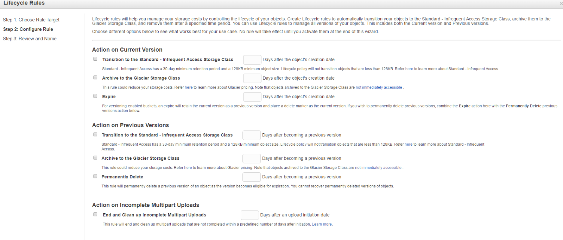Focus days field for current version Glacier archive
563x240 pixels.
pos(252,78)
